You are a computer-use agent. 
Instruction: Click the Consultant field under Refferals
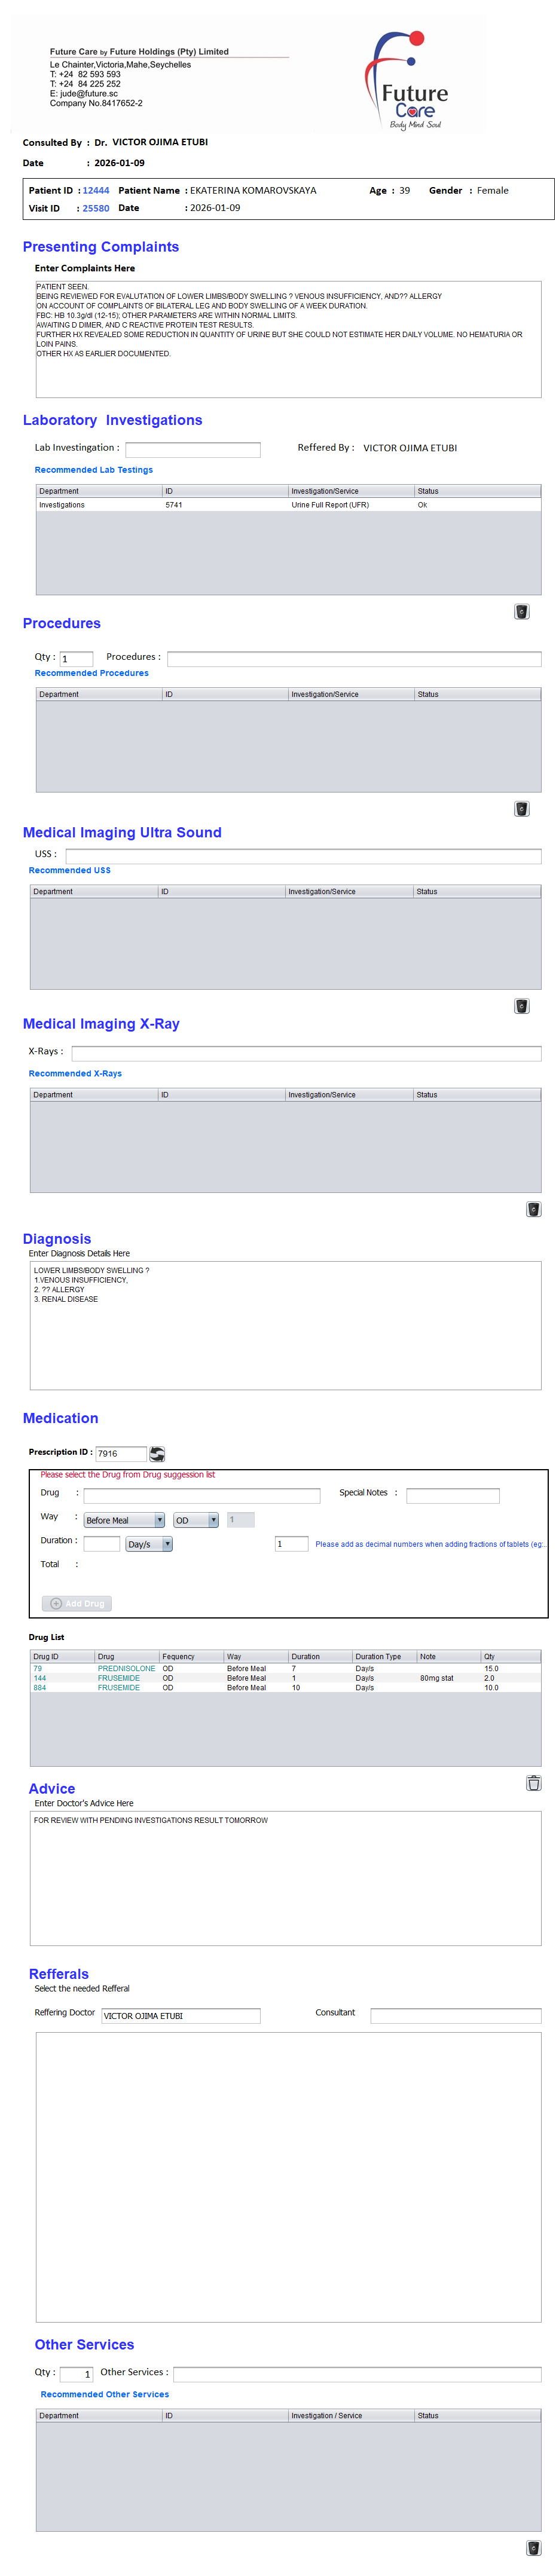pos(455,2015)
